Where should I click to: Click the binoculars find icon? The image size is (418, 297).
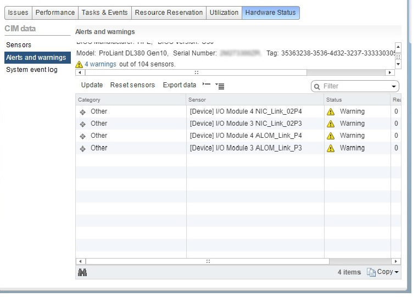[83, 272]
